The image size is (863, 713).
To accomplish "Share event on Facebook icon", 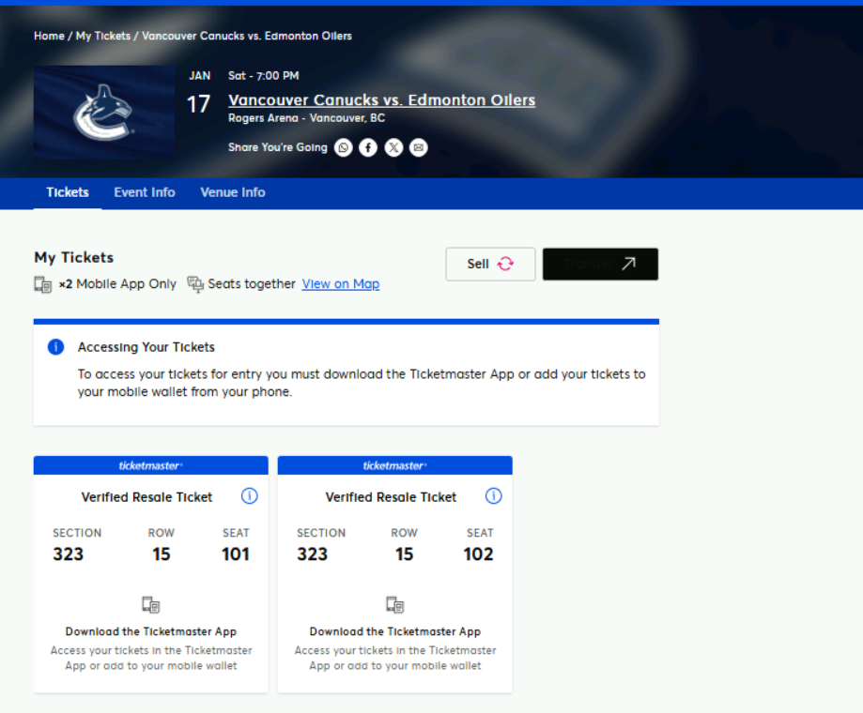I will tap(368, 147).
